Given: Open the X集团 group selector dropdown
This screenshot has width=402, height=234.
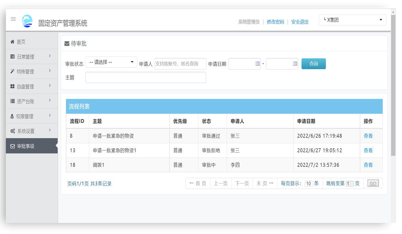Looking at the screenshot, I should click(352, 20).
